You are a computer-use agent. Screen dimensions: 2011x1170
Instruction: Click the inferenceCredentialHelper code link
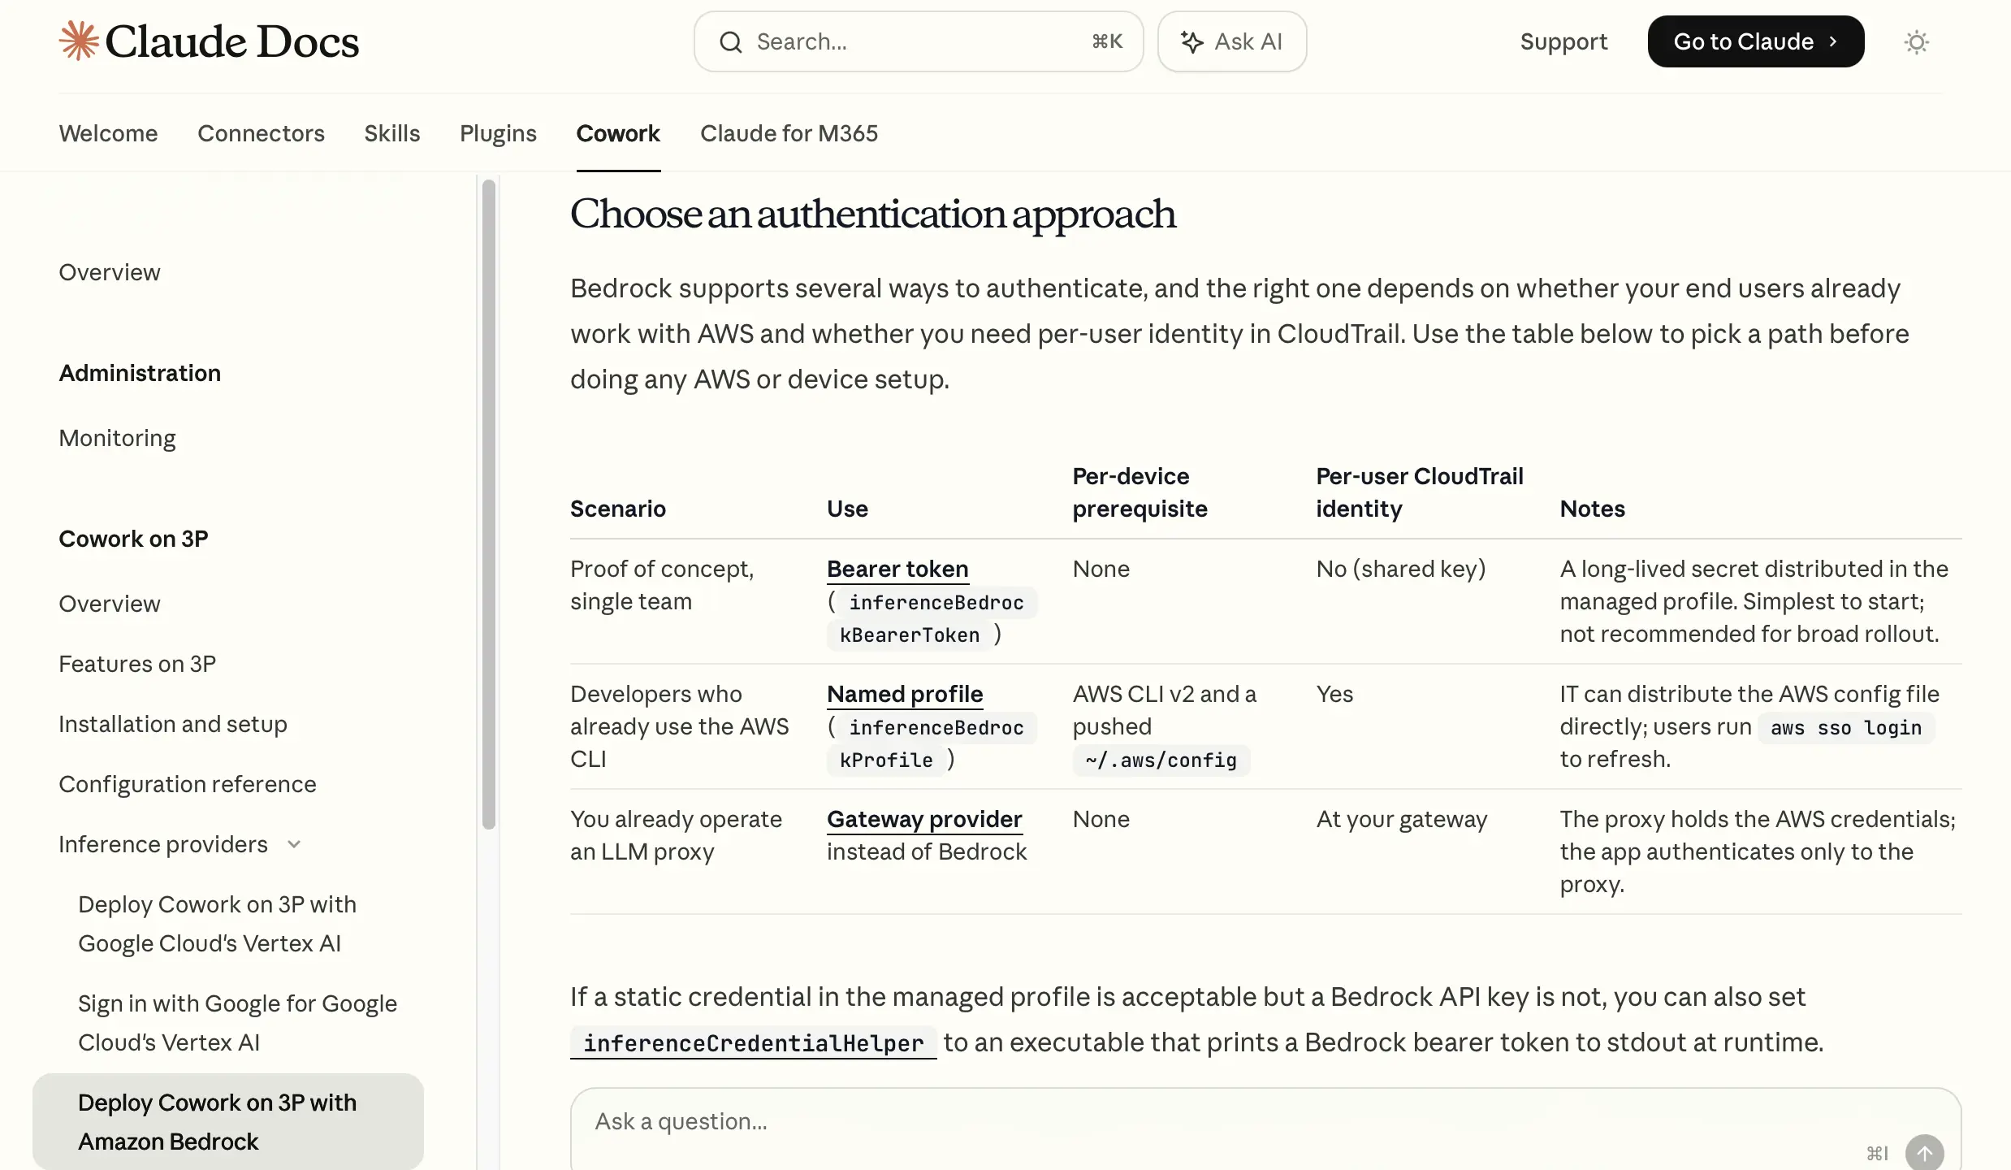753,1042
